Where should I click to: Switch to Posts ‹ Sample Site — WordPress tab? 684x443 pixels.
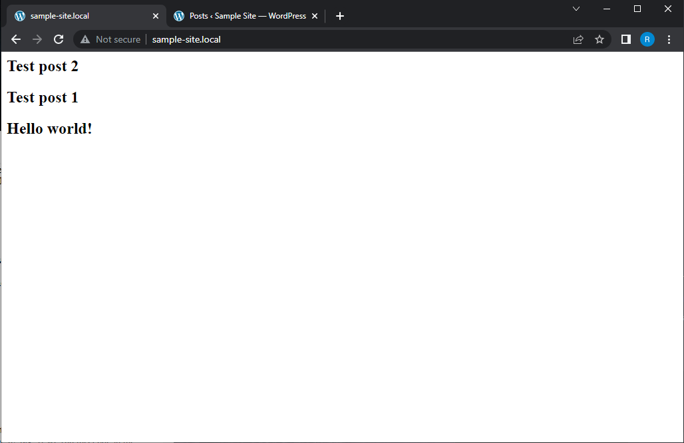click(x=248, y=16)
